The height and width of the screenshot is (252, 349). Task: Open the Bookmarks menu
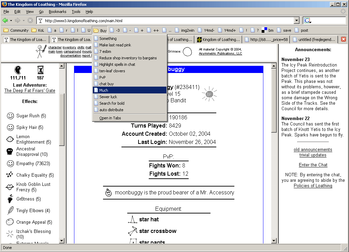point(57,12)
